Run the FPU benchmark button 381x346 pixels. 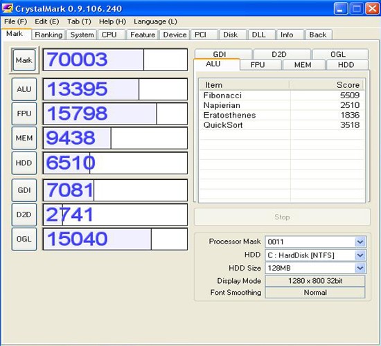pyautogui.click(x=24, y=113)
